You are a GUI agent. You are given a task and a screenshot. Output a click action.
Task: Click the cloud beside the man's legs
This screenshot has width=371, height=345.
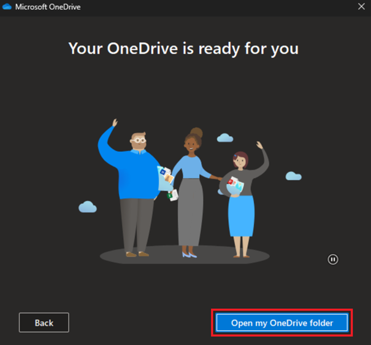coord(88,206)
